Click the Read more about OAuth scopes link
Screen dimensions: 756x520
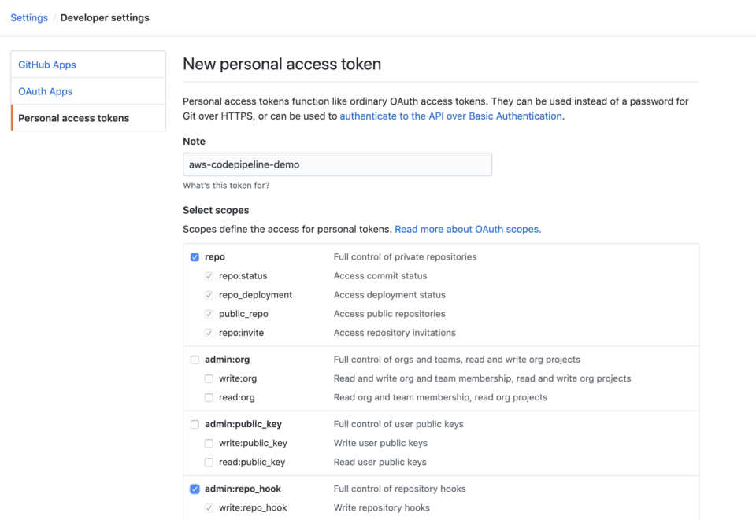pos(468,229)
